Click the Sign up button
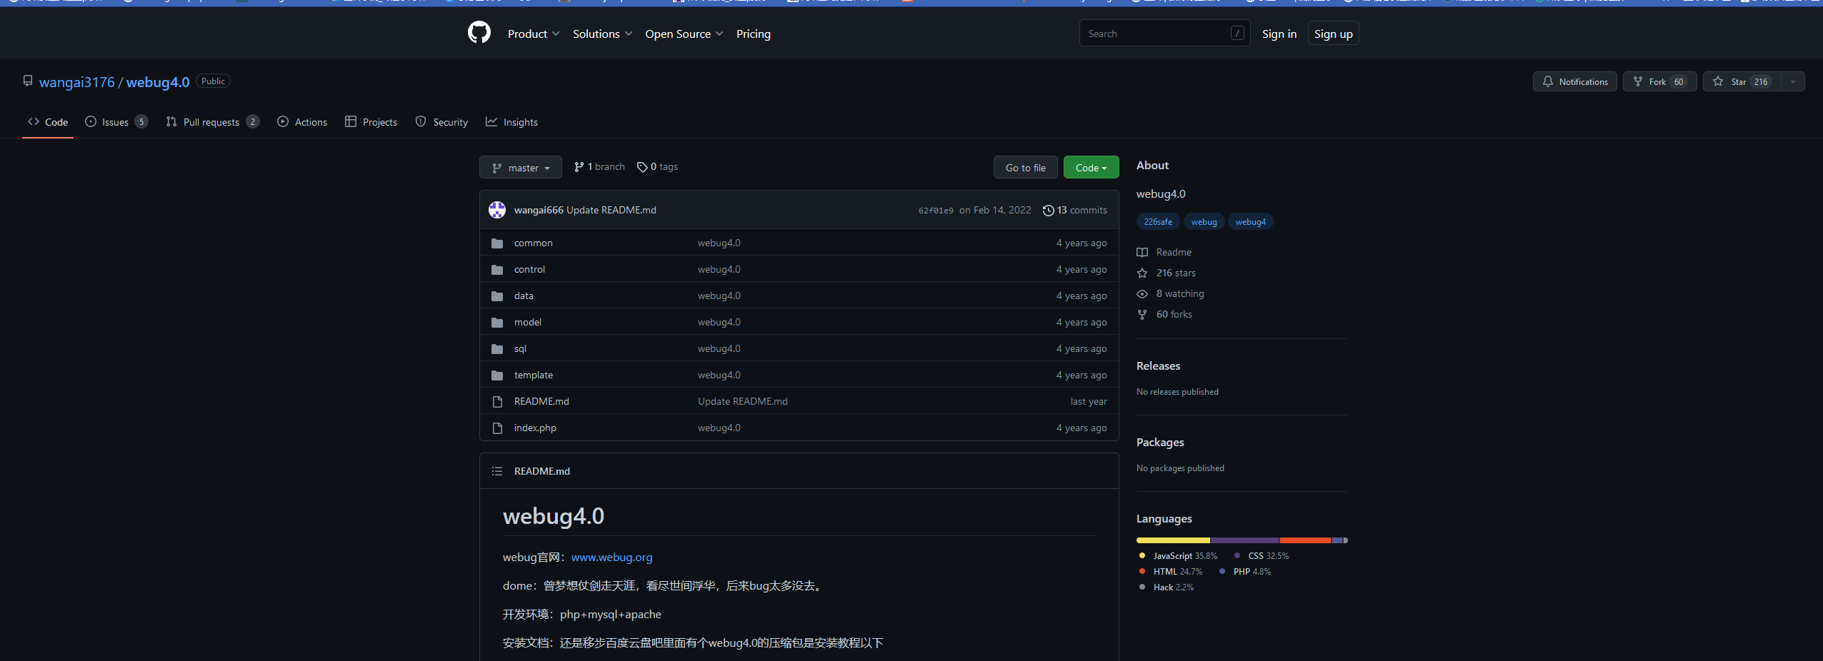 click(x=1333, y=34)
